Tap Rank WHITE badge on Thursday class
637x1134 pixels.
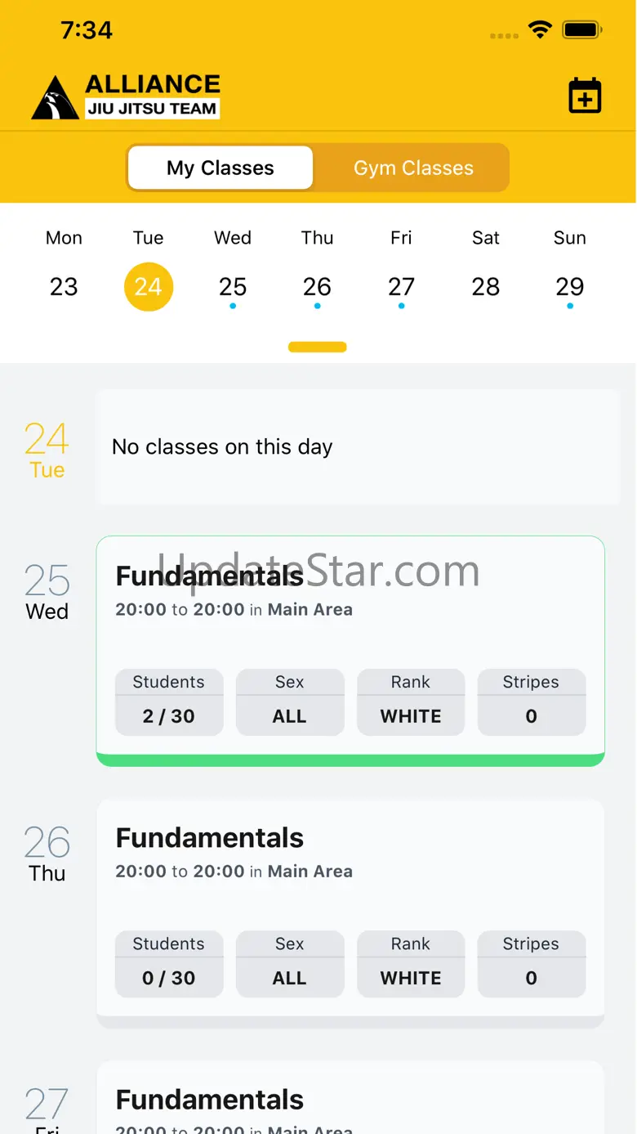(x=411, y=964)
